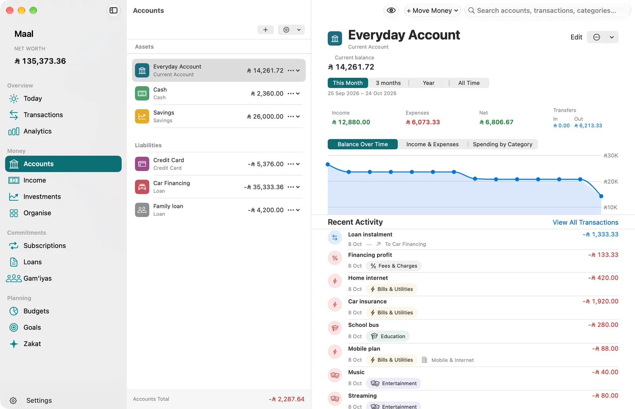Open Gam'iyas in the sidebar
Image resolution: width=635 pixels, height=409 pixels.
tap(63, 278)
